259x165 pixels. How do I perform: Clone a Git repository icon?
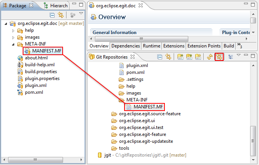point(189,57)
